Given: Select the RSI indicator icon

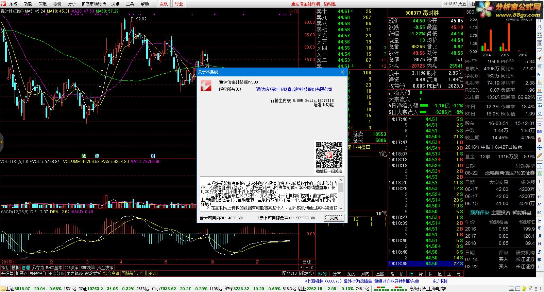Looking at the screenshot, I should click(540, 131).
